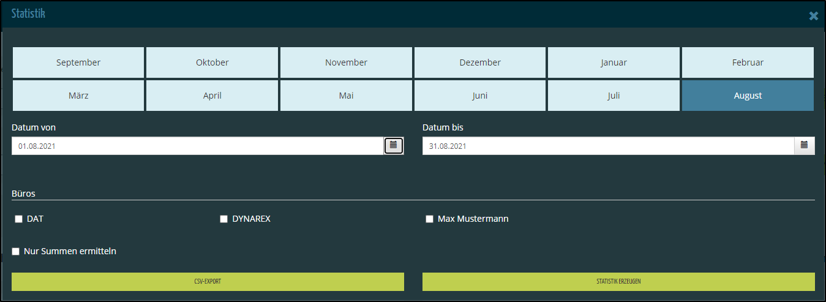The image size is (826, 302).
Task: Select the September month tile
Action: point(78,62)
